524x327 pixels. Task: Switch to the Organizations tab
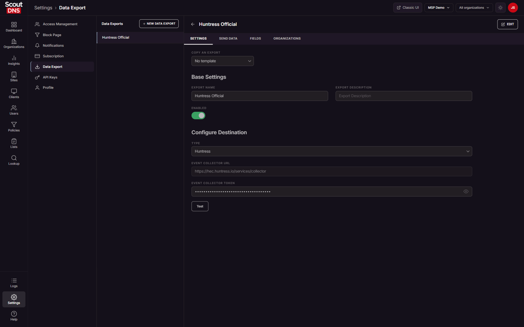(x=287, y=39)
